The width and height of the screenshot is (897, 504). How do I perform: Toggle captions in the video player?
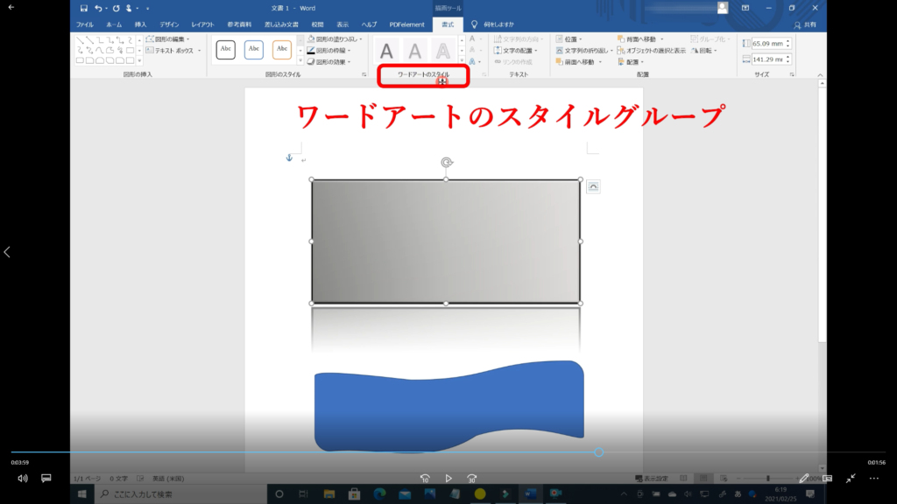click(x=46, y=479)
